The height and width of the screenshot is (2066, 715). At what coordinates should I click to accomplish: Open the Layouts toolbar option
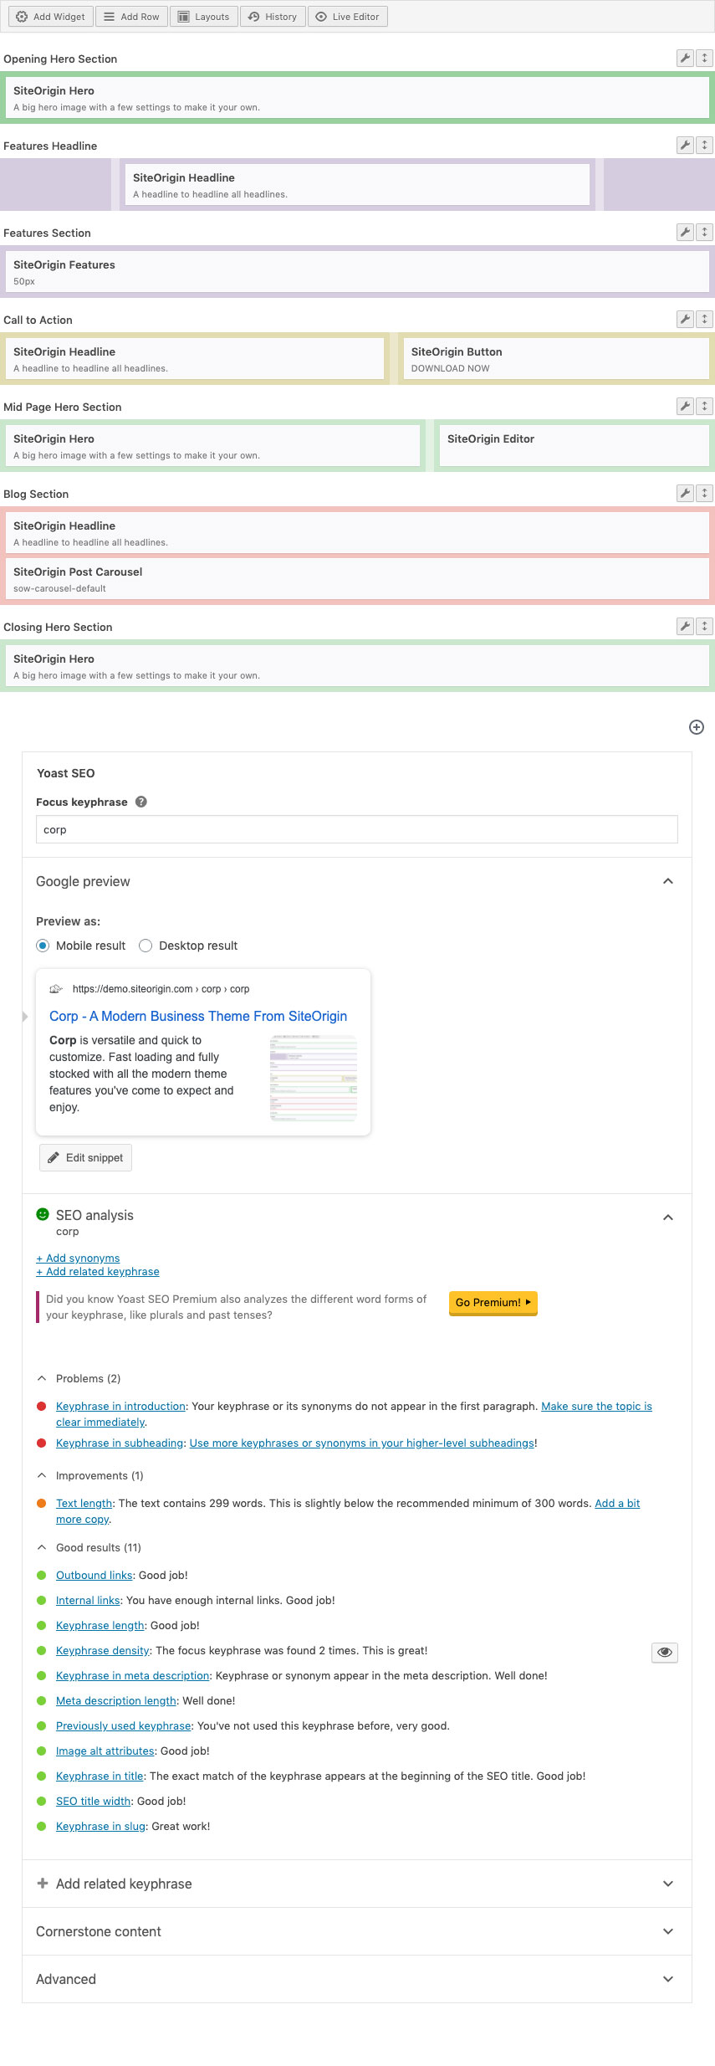coord(204,17)
